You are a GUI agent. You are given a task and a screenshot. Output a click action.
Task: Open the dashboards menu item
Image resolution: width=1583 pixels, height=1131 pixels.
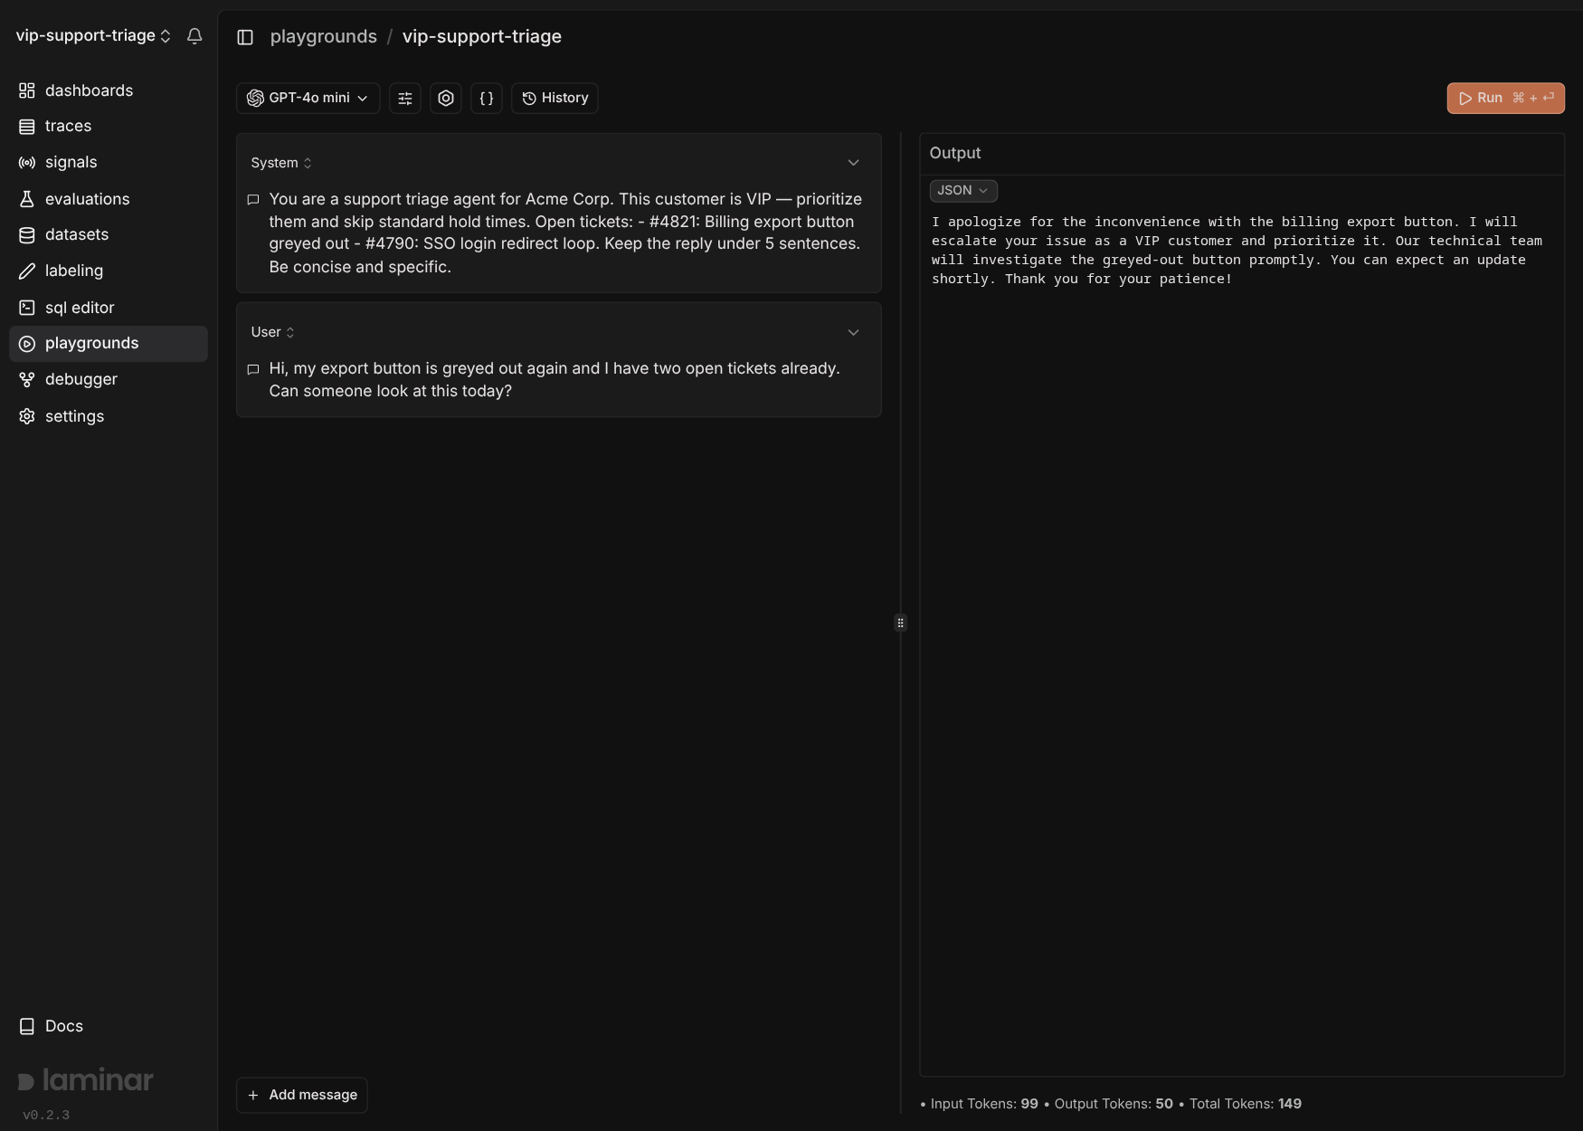pos(109,90)
